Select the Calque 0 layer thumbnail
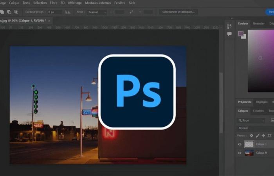 tap(249, 153)
